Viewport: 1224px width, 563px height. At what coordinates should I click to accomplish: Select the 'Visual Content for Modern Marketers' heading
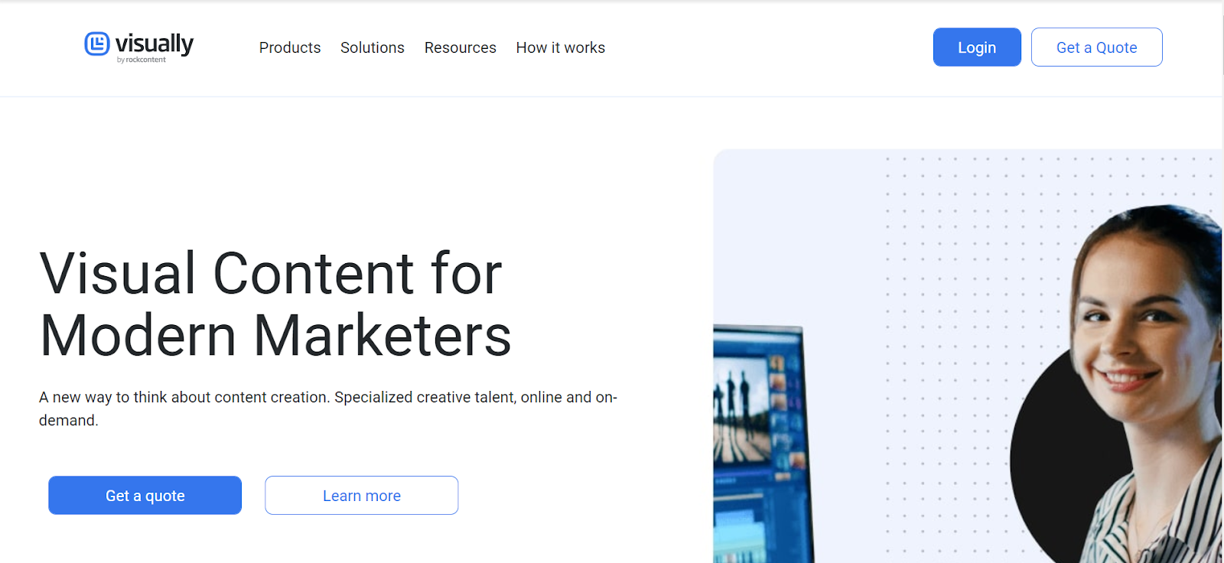(x=275, y=304)
